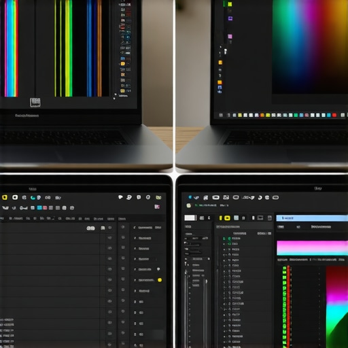
Task: Select the cyan swatch in bottom-left screen toolbar
Action: coord(39,208)
